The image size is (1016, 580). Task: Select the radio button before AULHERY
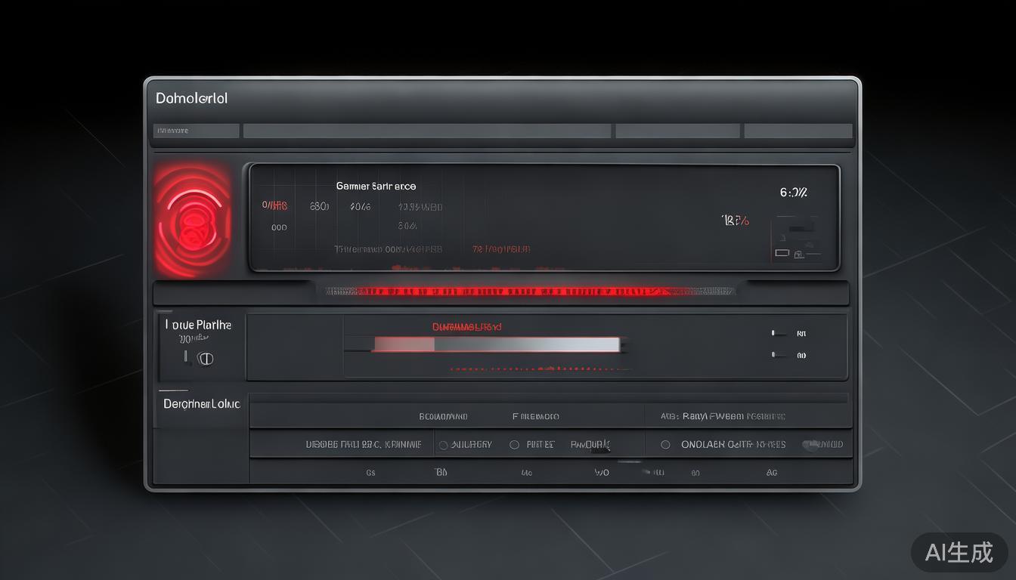pos(444,445)
